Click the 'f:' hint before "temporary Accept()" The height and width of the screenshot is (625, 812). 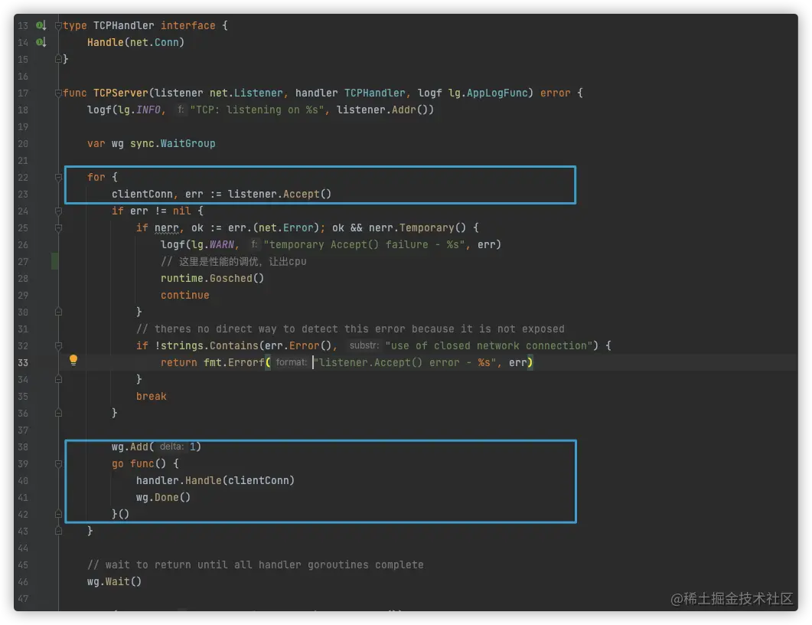pos(254,244)
